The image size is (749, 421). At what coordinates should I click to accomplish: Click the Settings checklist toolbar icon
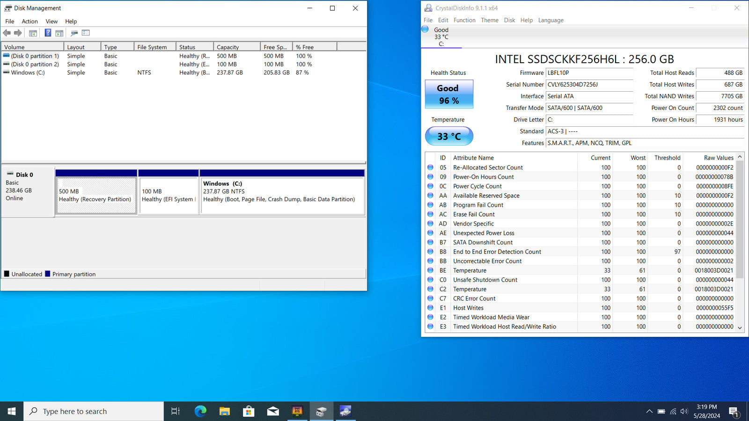[86, 33]
